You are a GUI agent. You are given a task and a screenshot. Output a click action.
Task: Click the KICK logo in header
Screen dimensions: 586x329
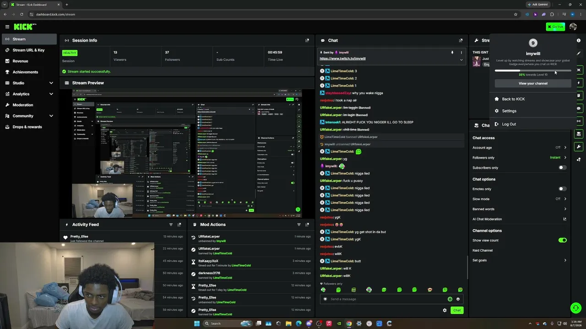point(25,27)
